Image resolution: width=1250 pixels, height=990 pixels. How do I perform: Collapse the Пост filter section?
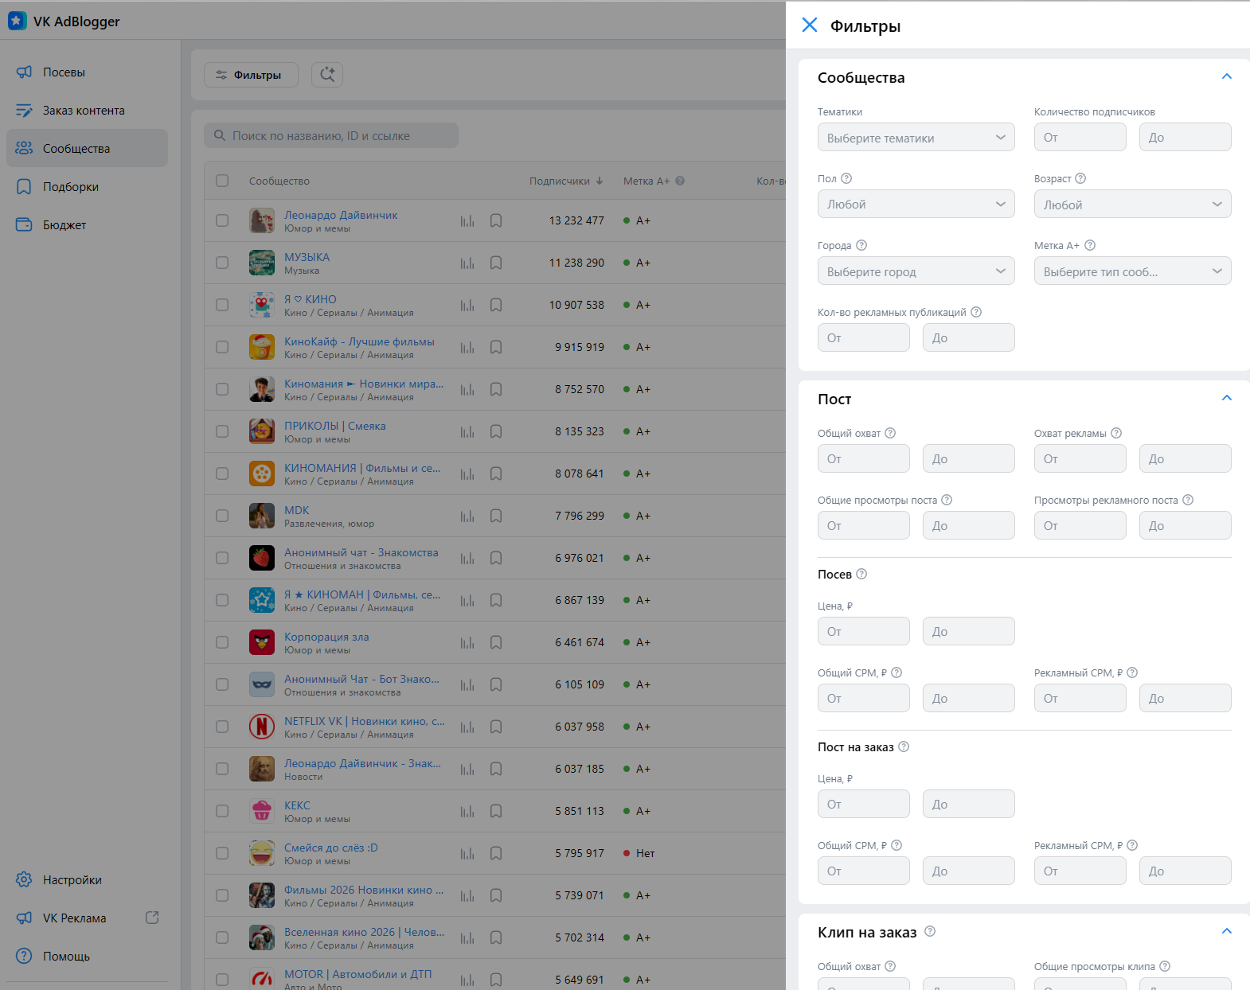coord(1226,398)
